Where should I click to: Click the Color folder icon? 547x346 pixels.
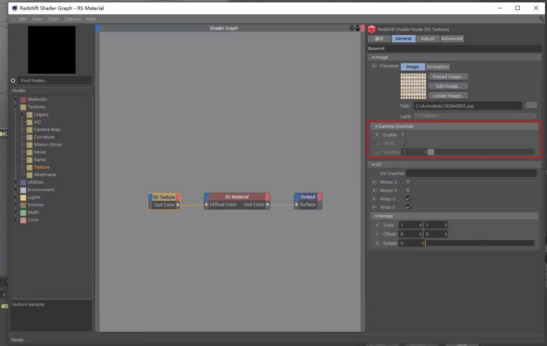tap(23, 220)
